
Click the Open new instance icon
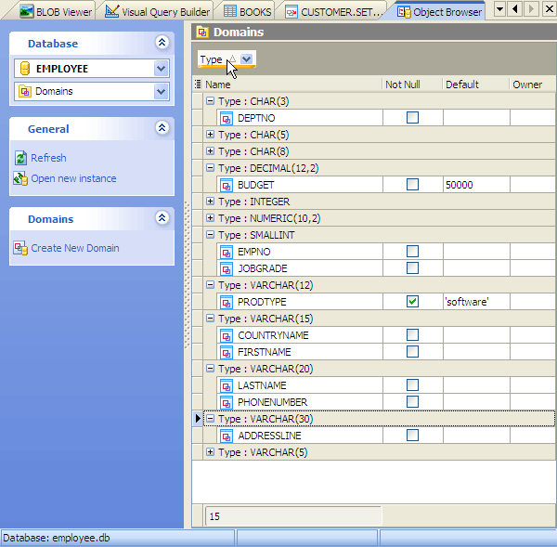[x=20, y=178]
